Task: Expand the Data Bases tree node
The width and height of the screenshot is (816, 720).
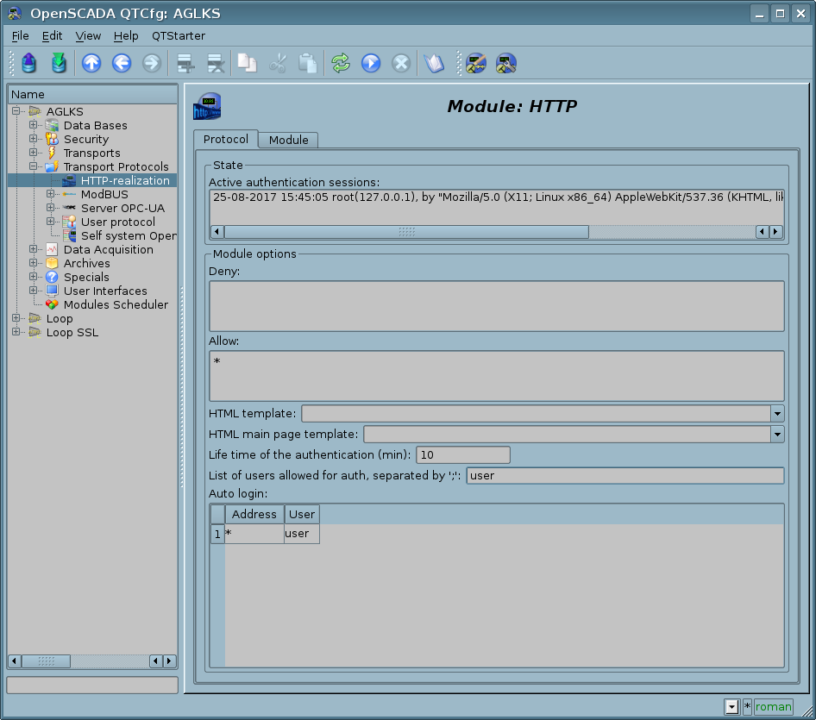Action: click(x=33, y=125)
